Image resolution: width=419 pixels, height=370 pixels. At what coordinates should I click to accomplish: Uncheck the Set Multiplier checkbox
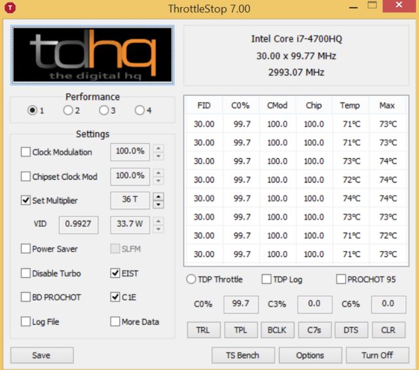tap(26, 200)
